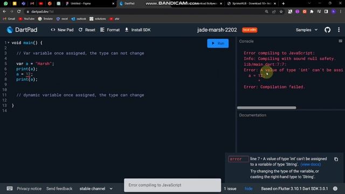Screen dimensions: 345x194
Task: Show keyboard shortcuts icon
Action: pos(10,189)
